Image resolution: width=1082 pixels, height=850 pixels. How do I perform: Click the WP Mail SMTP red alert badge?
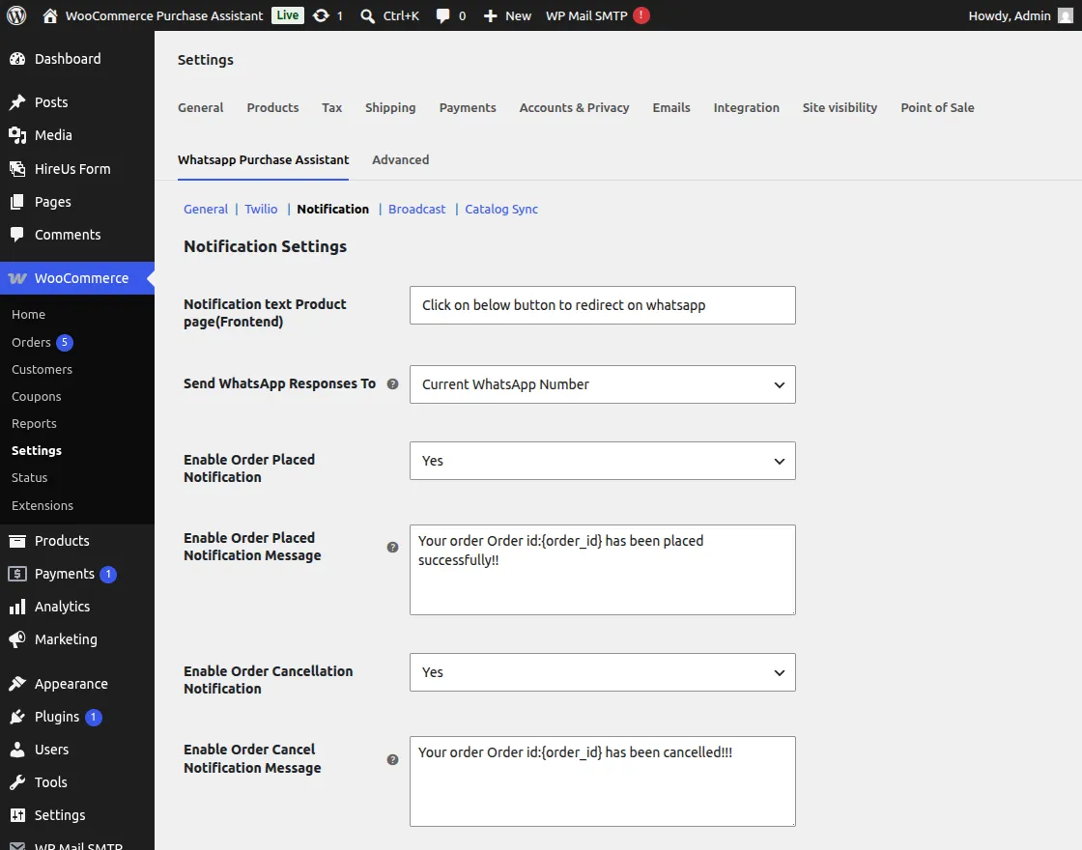pyautogui.click(x=641, y=15)
